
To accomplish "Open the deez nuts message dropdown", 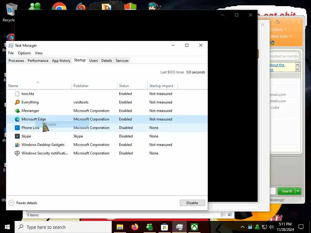I will (291, 36).
